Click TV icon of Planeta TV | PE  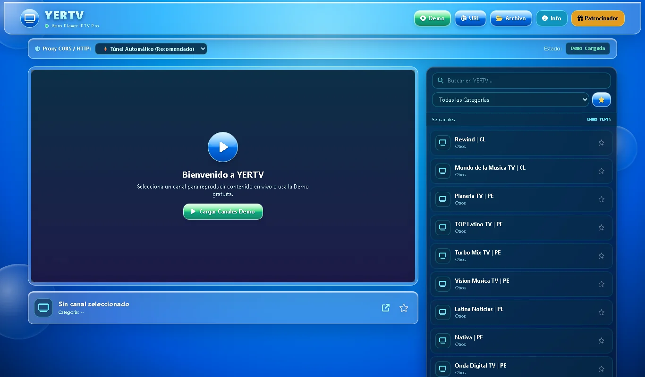point(443,199)
